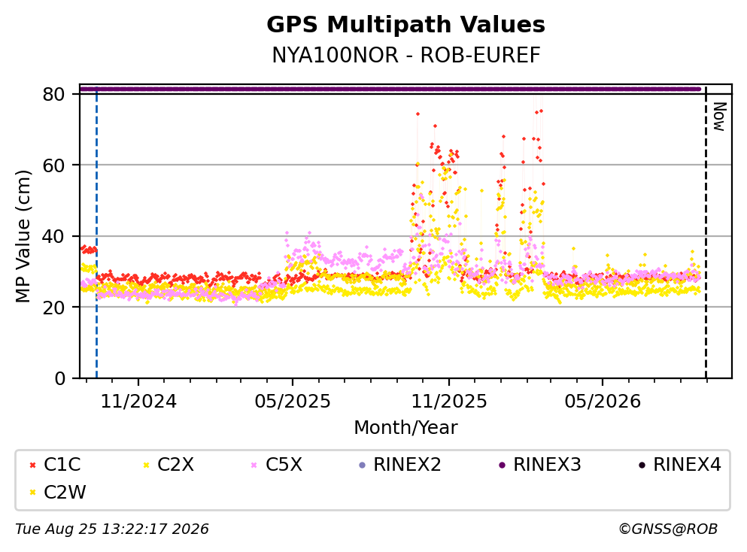Click the 11/2024 x-axis tick label
The width and height of the screenshot is (747, 552).
pyautogui.click(x=138, y=402)
